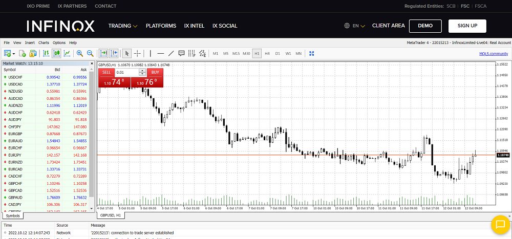The image size is (512, 239).
Task: Add a text label comment icon
Action: [182, 53]
